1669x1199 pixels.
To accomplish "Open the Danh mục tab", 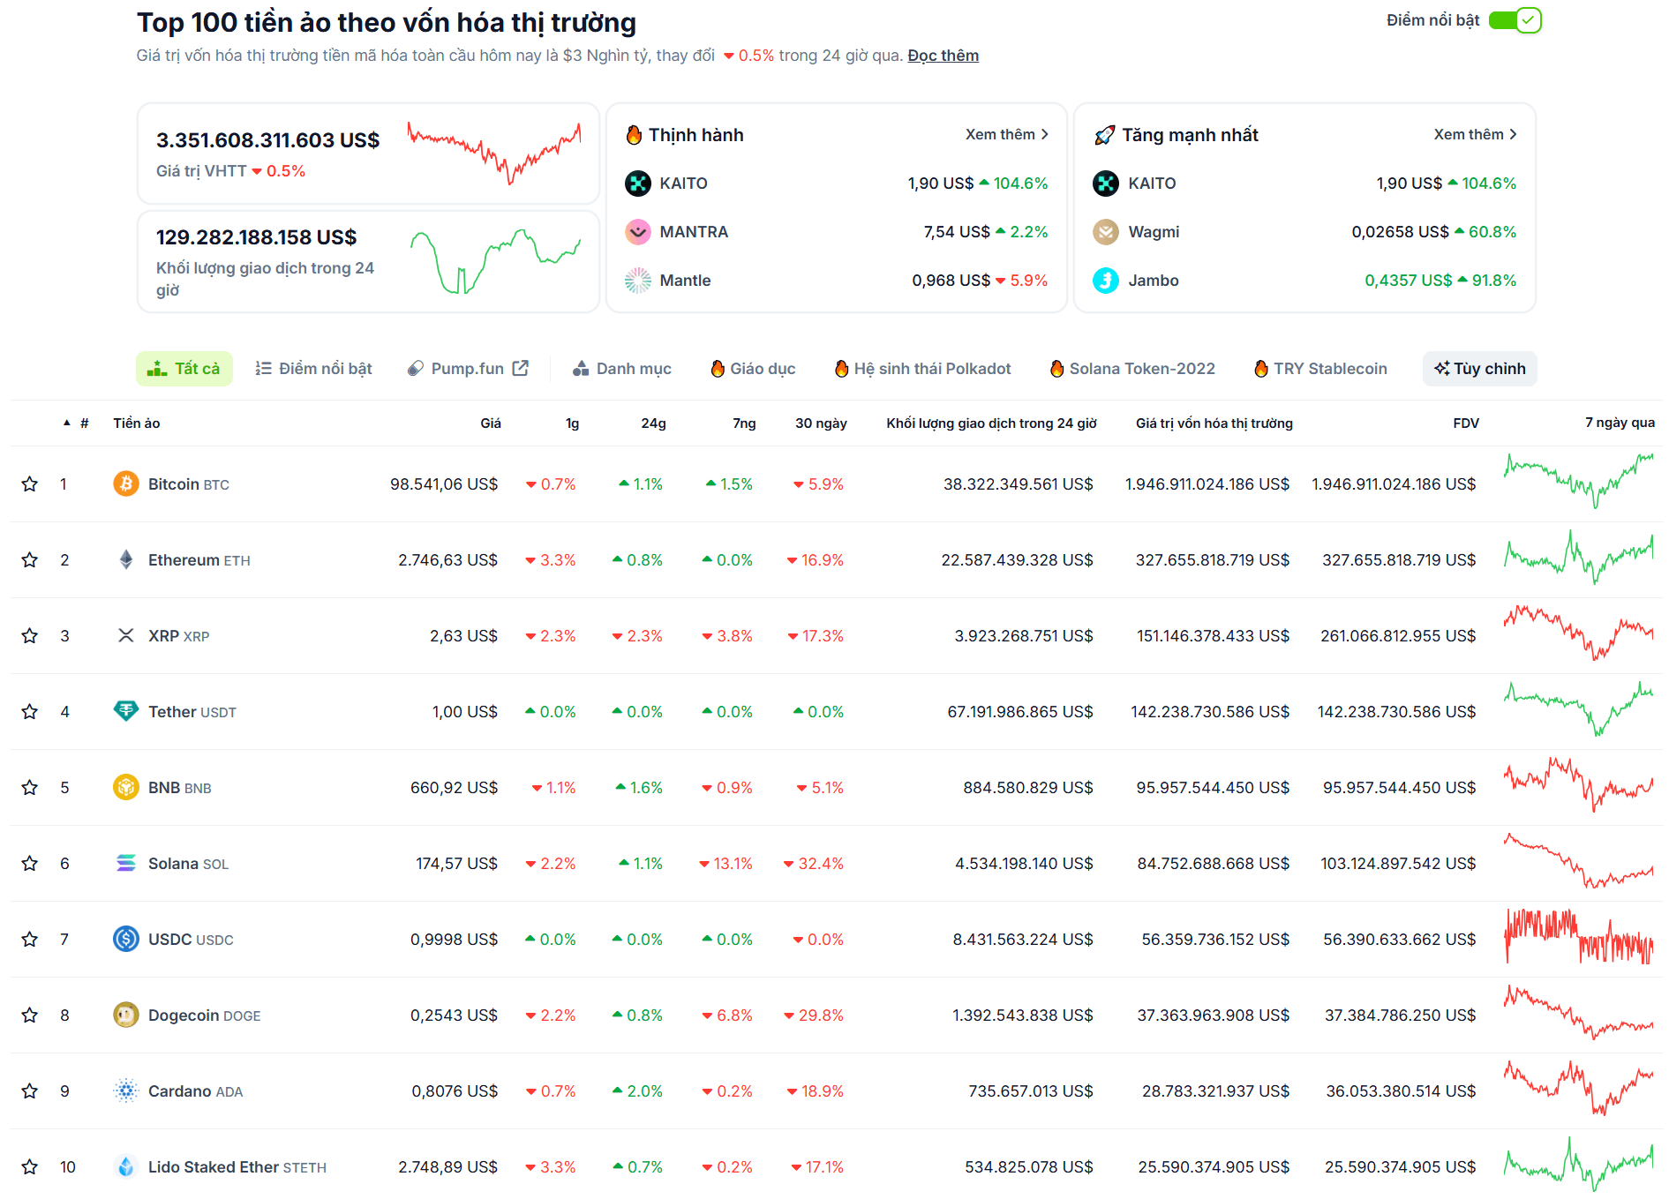I will pyautogui.click(x=622, y=369).
